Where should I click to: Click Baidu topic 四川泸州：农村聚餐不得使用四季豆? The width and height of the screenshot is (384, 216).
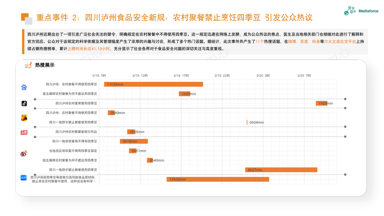(x=71, y=84)
